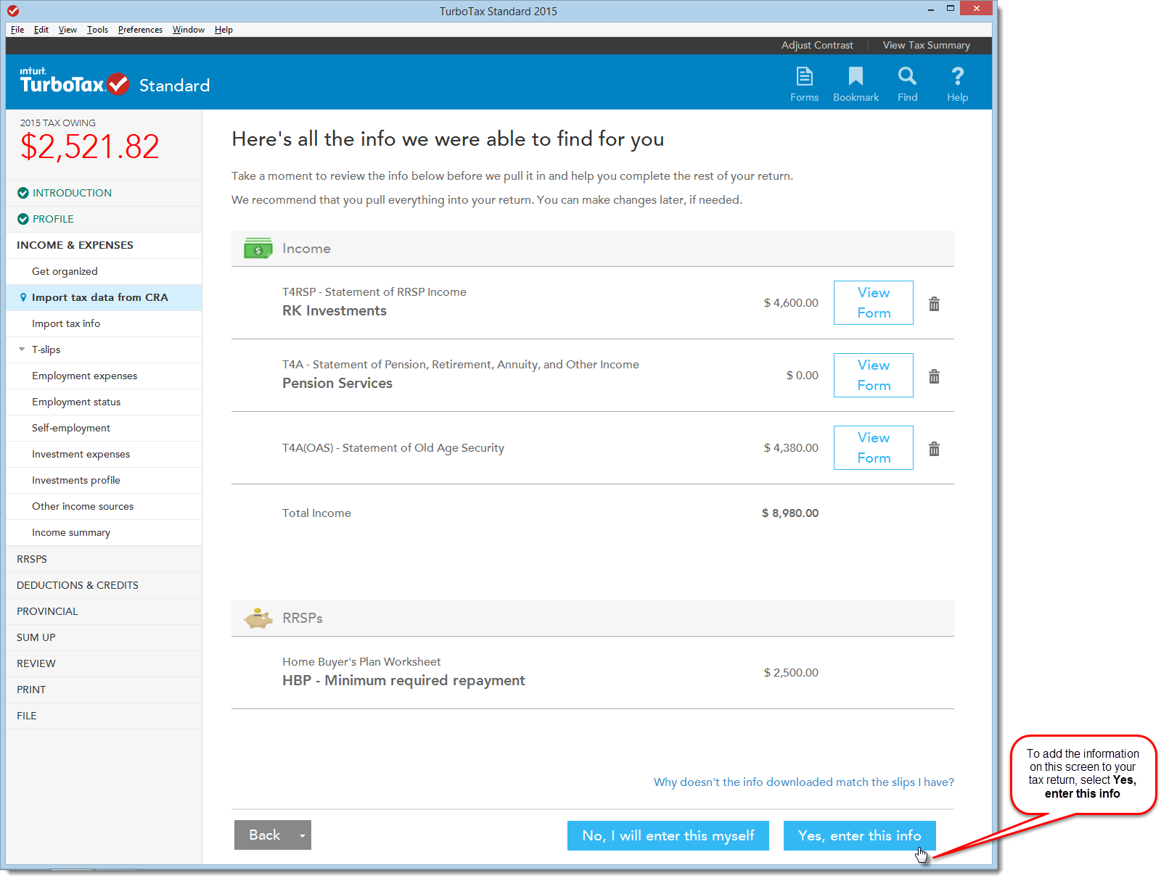
Task: Click HBP - Minimum required repayment text
Action: (403, 680)
